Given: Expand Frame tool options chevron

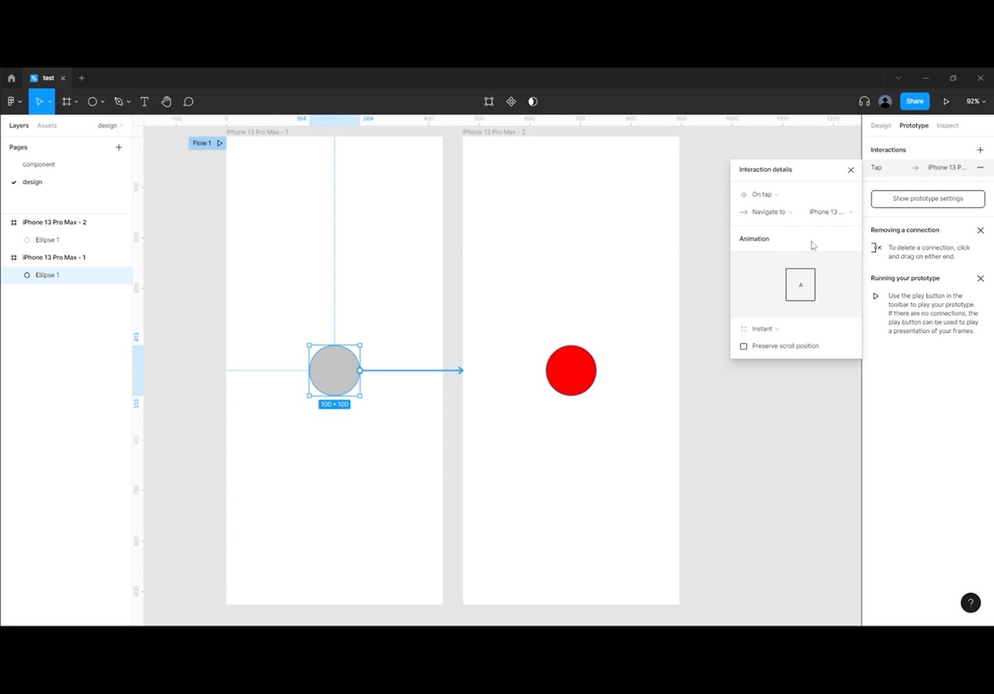Looking at the screenshot, I should pyautogui.click(x=76, y=102).
